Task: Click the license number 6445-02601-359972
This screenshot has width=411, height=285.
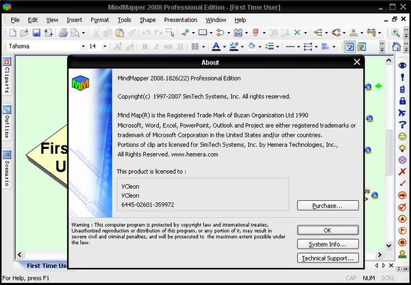Action: pyautogui.click(x=147, y=205)
